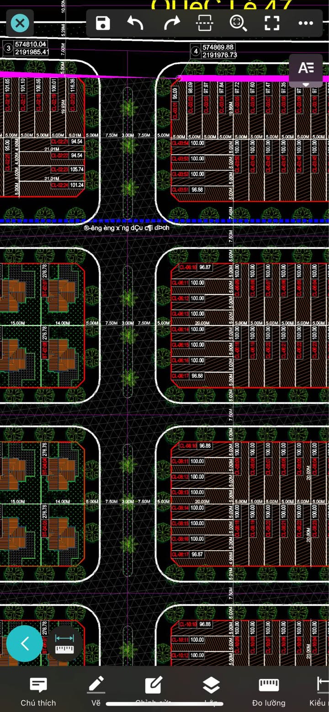Open the three-dot more options menu
329x712 pixels.
coord(305,23)
